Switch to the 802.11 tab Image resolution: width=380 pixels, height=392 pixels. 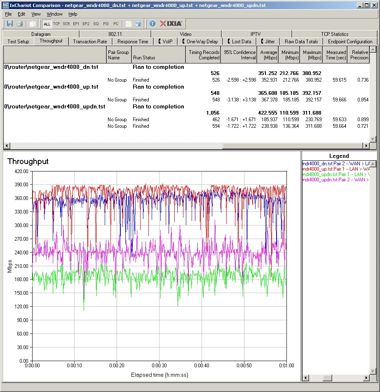(115, 34)
